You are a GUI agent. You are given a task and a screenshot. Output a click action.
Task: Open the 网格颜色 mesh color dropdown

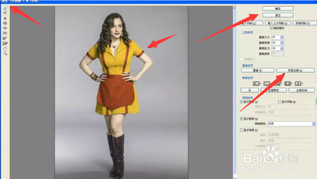coord(291,112)
